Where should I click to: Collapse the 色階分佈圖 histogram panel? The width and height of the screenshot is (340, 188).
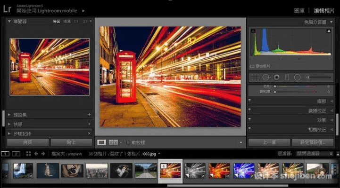(x=331, y=22)
